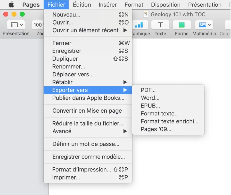Click the Forme shape icon

pos(181,25)
